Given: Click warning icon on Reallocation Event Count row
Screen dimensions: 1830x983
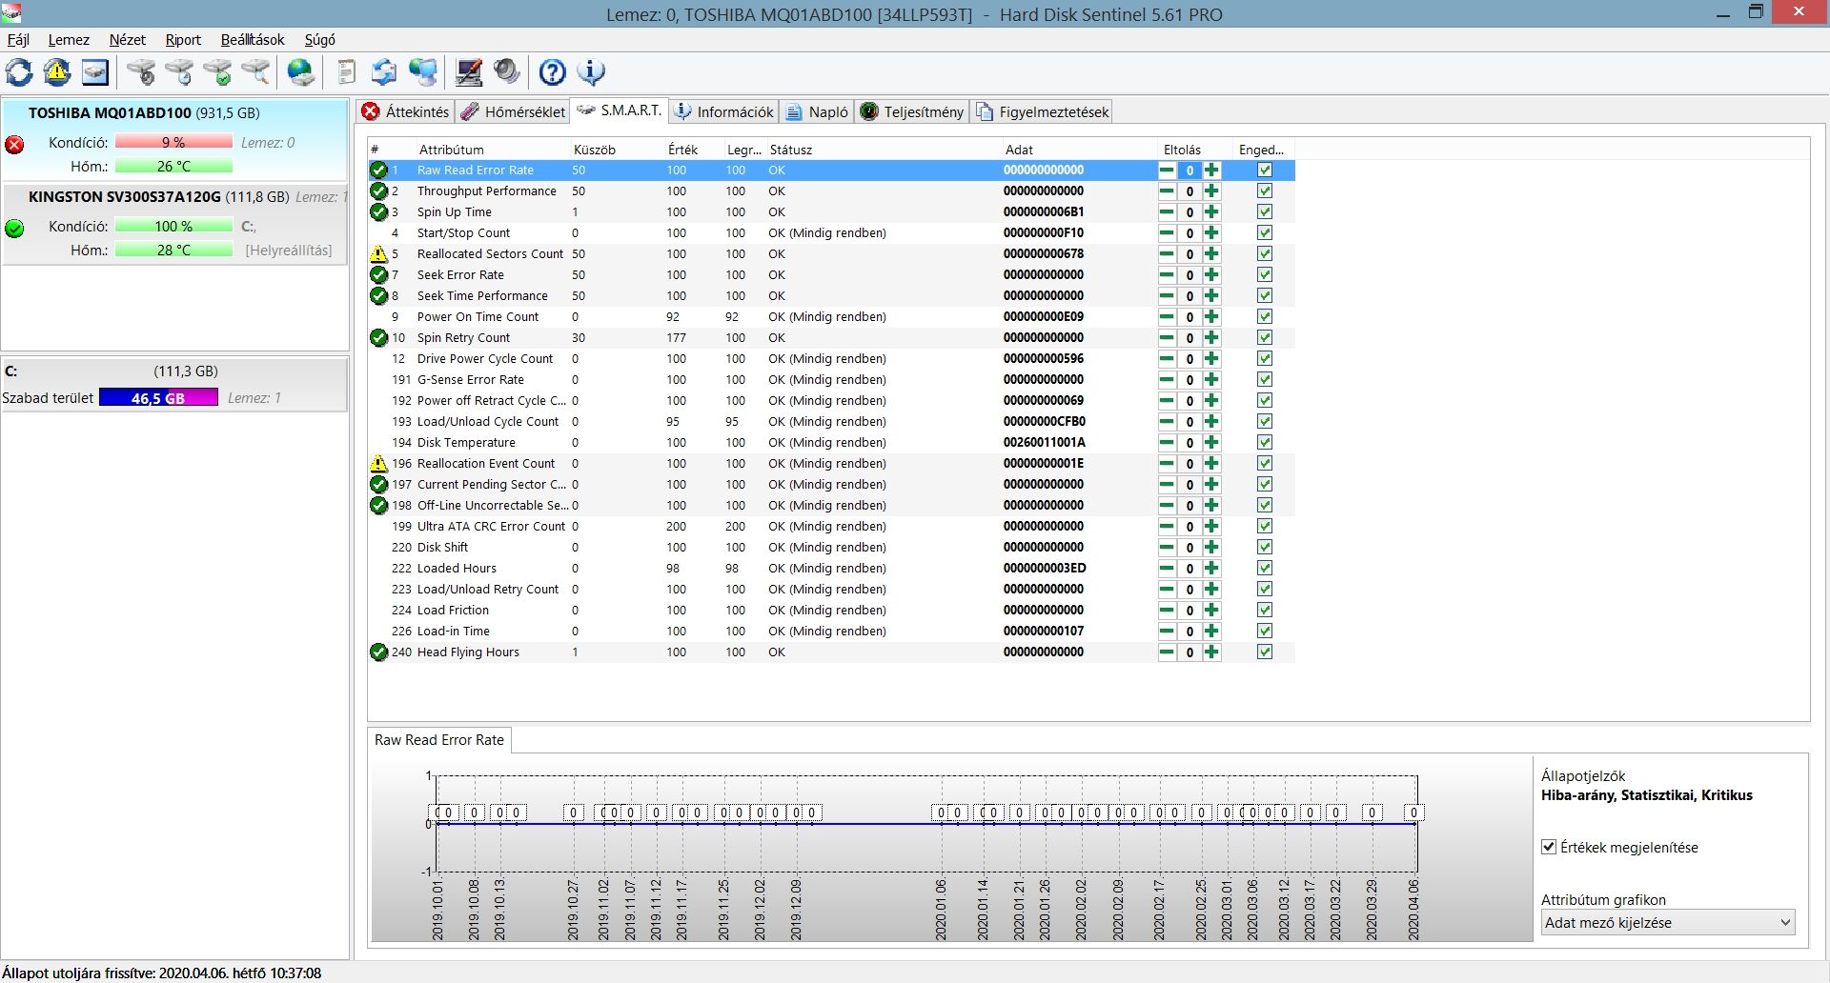Looking at the screenshot, I should click(x=378, y=464).
